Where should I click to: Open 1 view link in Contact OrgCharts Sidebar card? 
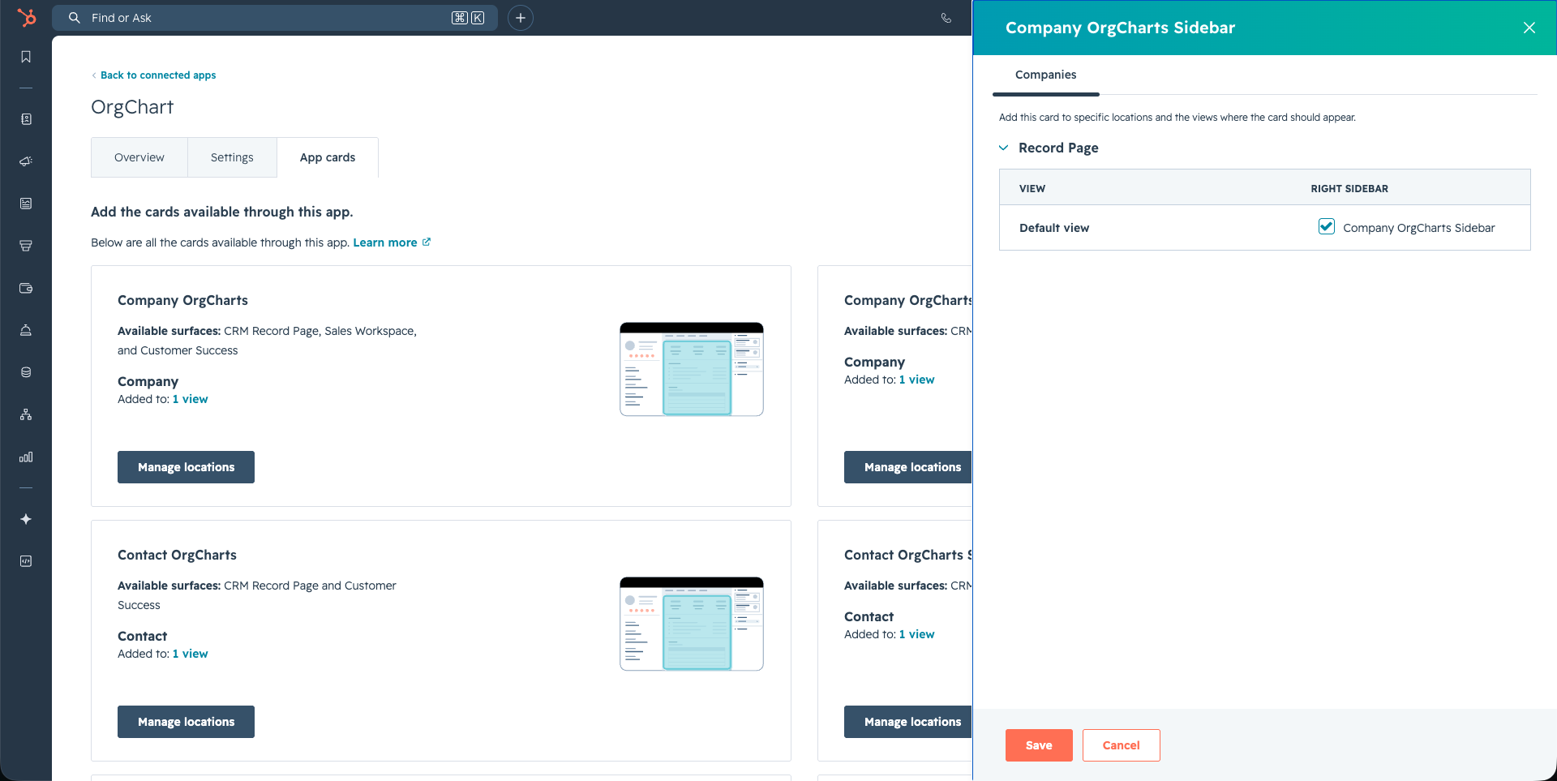(x=917, y=634)
